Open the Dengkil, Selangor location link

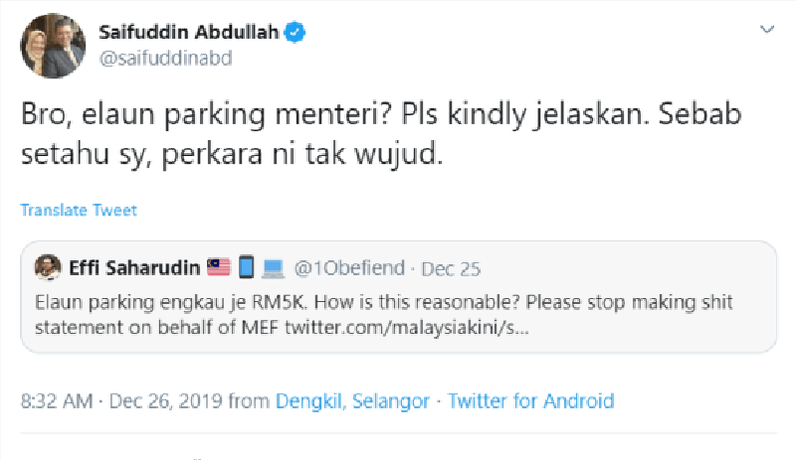point(351,401)
